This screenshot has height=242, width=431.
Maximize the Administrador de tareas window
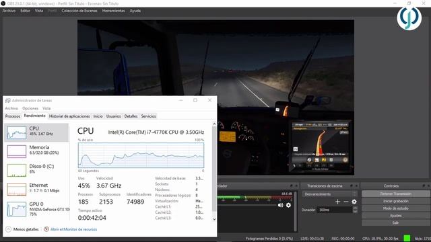tap(195, 100)
